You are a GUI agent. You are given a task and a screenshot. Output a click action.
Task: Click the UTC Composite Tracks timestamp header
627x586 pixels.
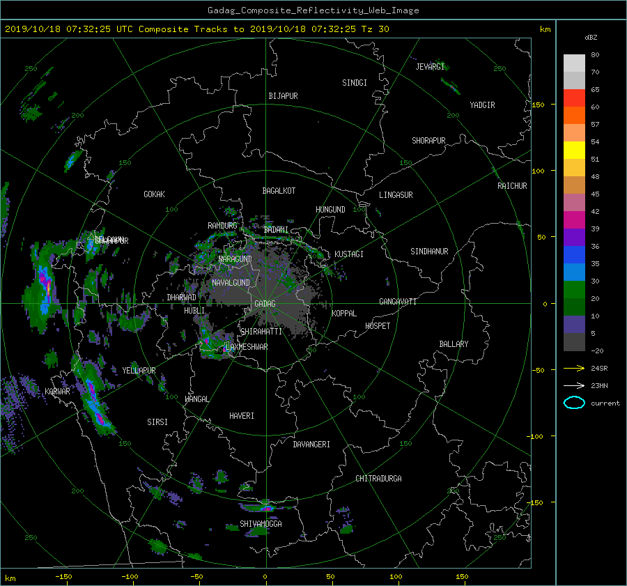[196, 29]
